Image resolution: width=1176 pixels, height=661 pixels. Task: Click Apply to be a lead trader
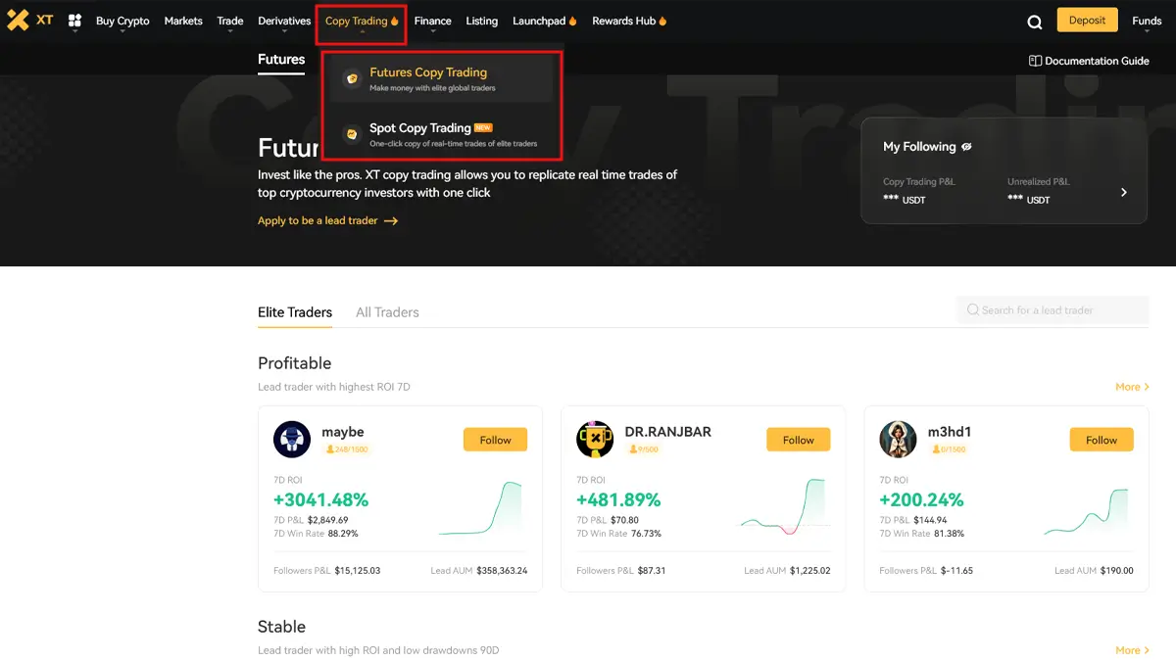327,221
